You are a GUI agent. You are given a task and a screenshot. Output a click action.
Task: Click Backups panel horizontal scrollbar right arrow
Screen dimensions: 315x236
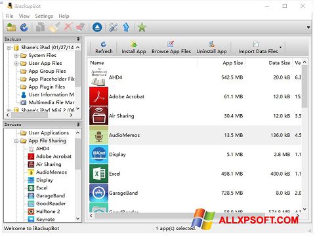coord(72,115)
